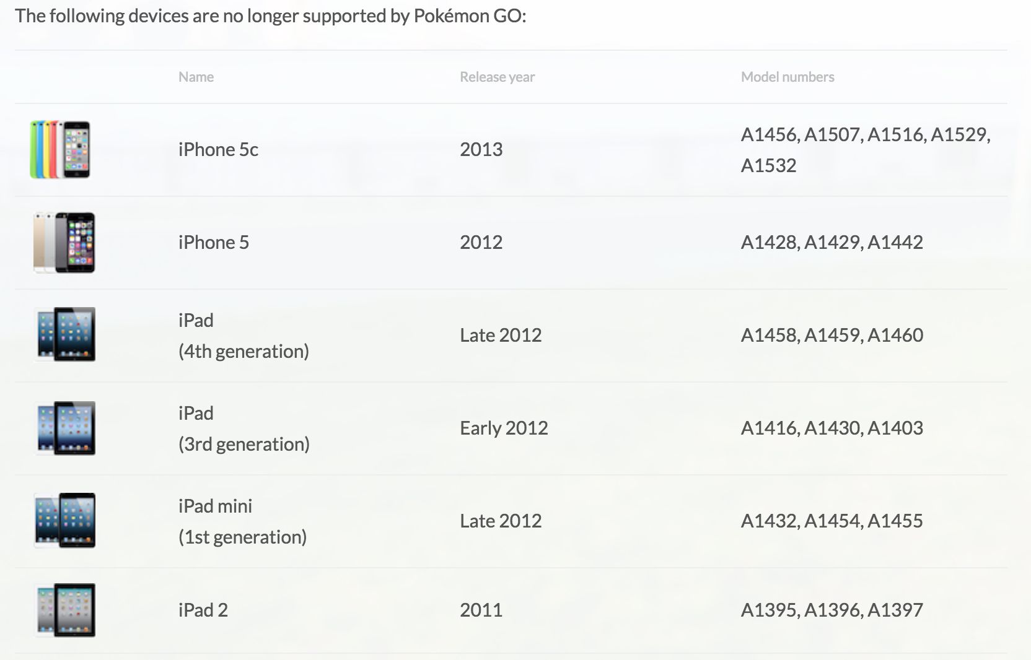Click the iPad 3rd generation image
Screen dimensions: 1031x660
tap(65, 428)
